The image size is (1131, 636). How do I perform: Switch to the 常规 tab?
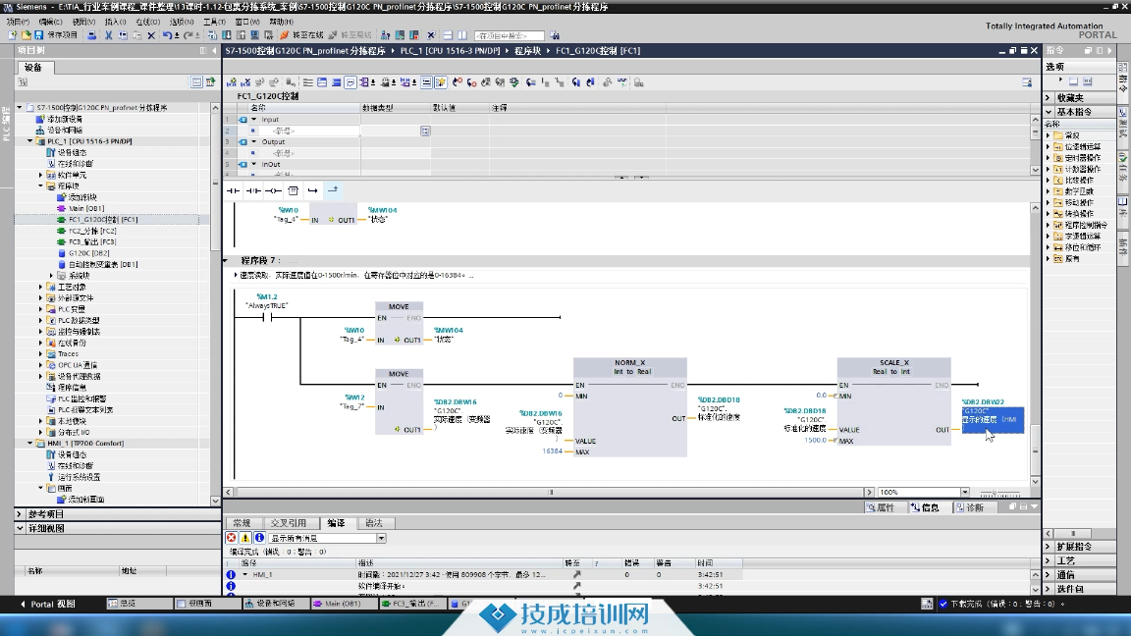pyautogui.click(x=242, y=523)
